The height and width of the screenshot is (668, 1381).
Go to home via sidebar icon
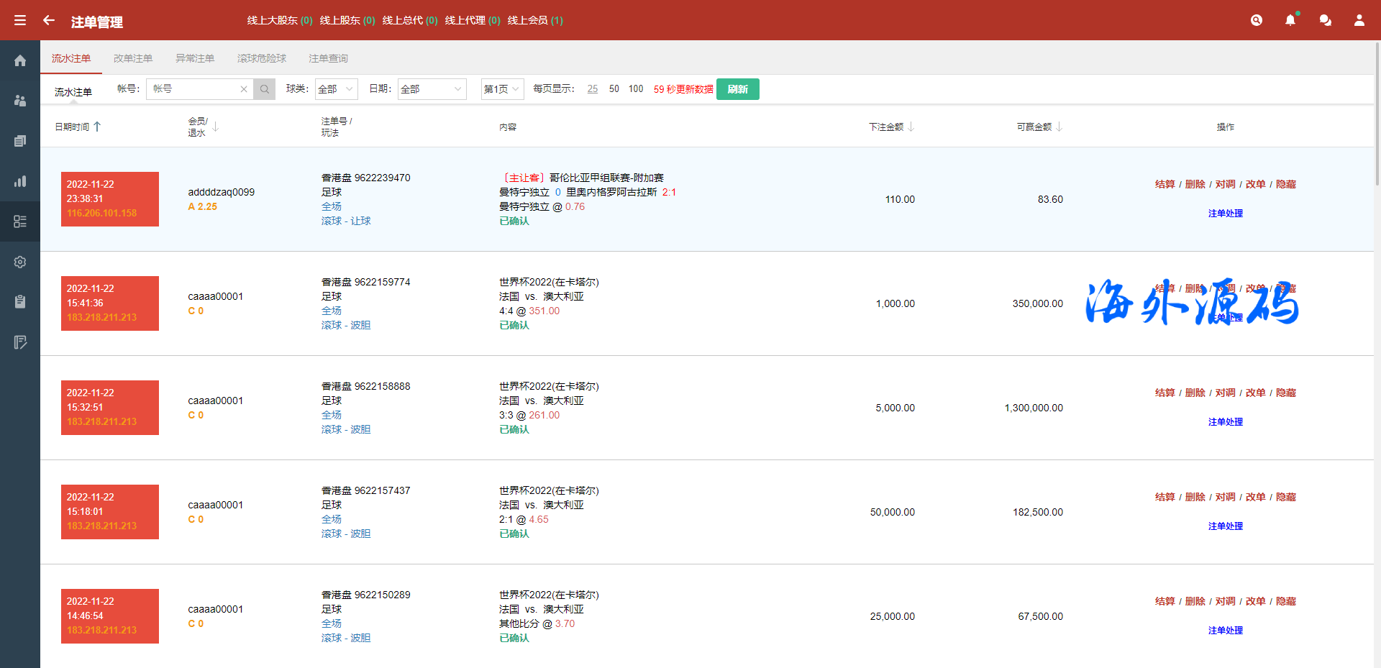pyautogui.click(x=20, y=61)
